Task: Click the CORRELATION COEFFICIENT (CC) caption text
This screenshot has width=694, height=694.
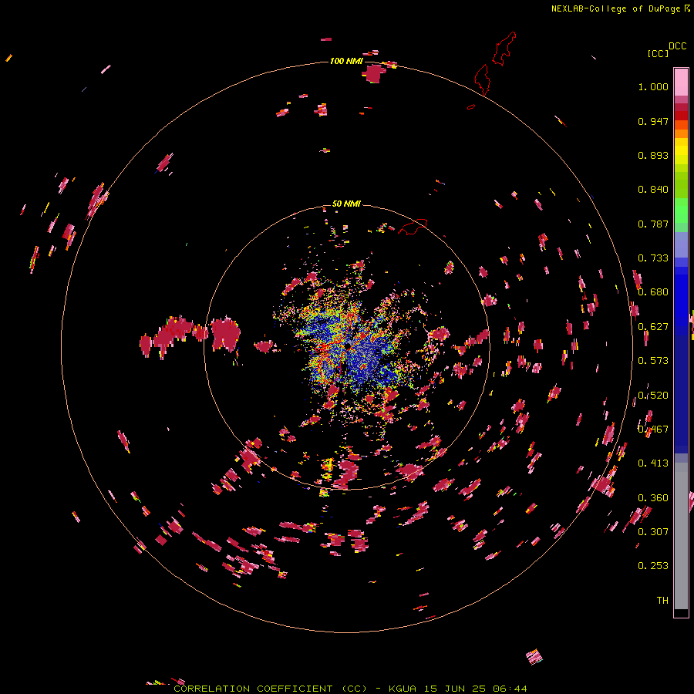Action: (271, 689)
